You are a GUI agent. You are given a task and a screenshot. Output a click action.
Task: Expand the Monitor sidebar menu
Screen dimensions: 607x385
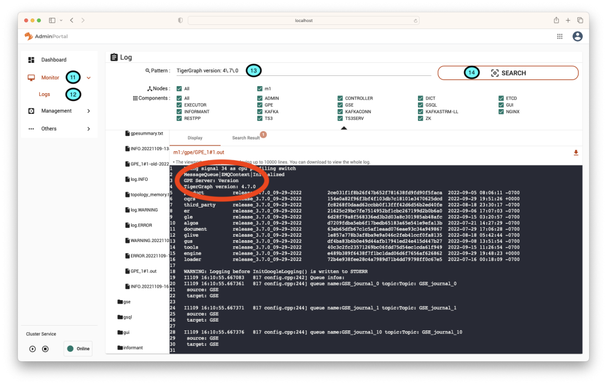[x=89, y=78]
